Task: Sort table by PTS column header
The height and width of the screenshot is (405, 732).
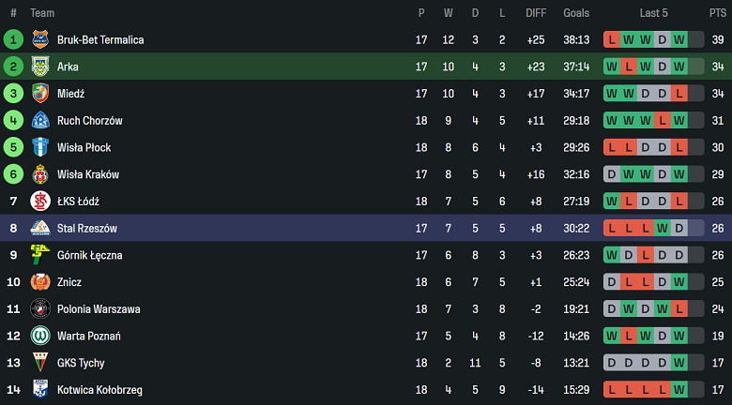Action: pyautogui.click(x=717, y=13)
